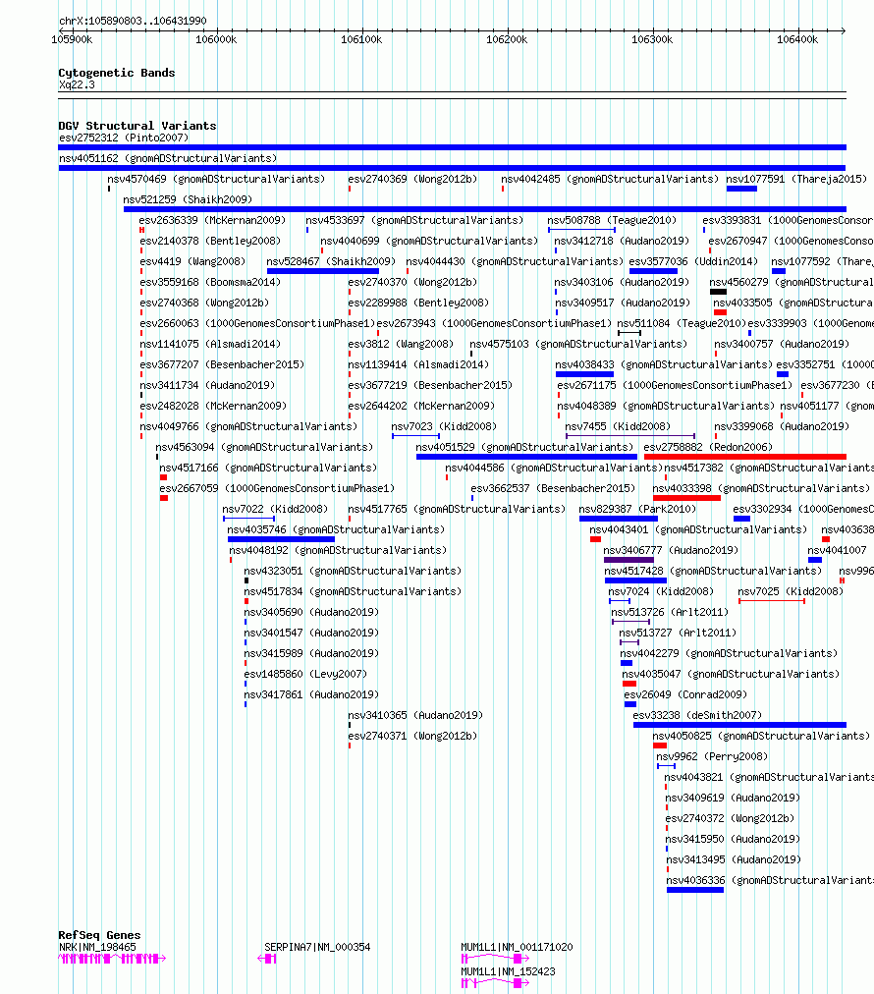This screenshot has width=874, height=994.
Task: Click the Cytogenetic Bands track title
Action: (117, 73)
